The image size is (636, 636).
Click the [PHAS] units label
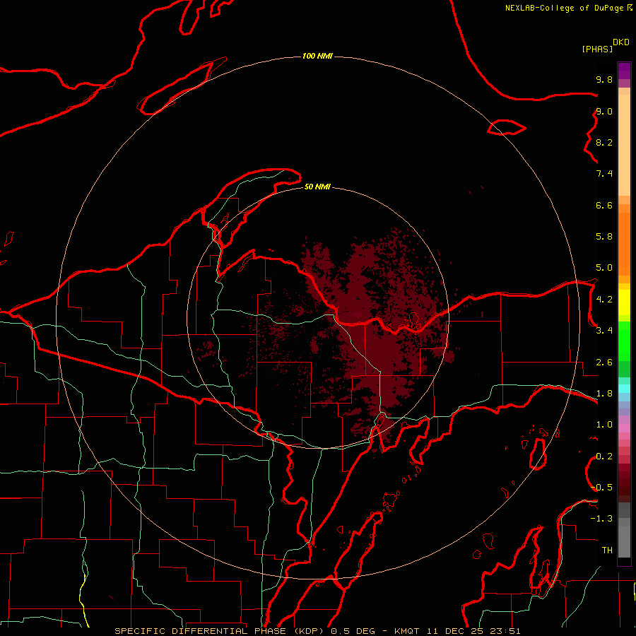(597, 49)
